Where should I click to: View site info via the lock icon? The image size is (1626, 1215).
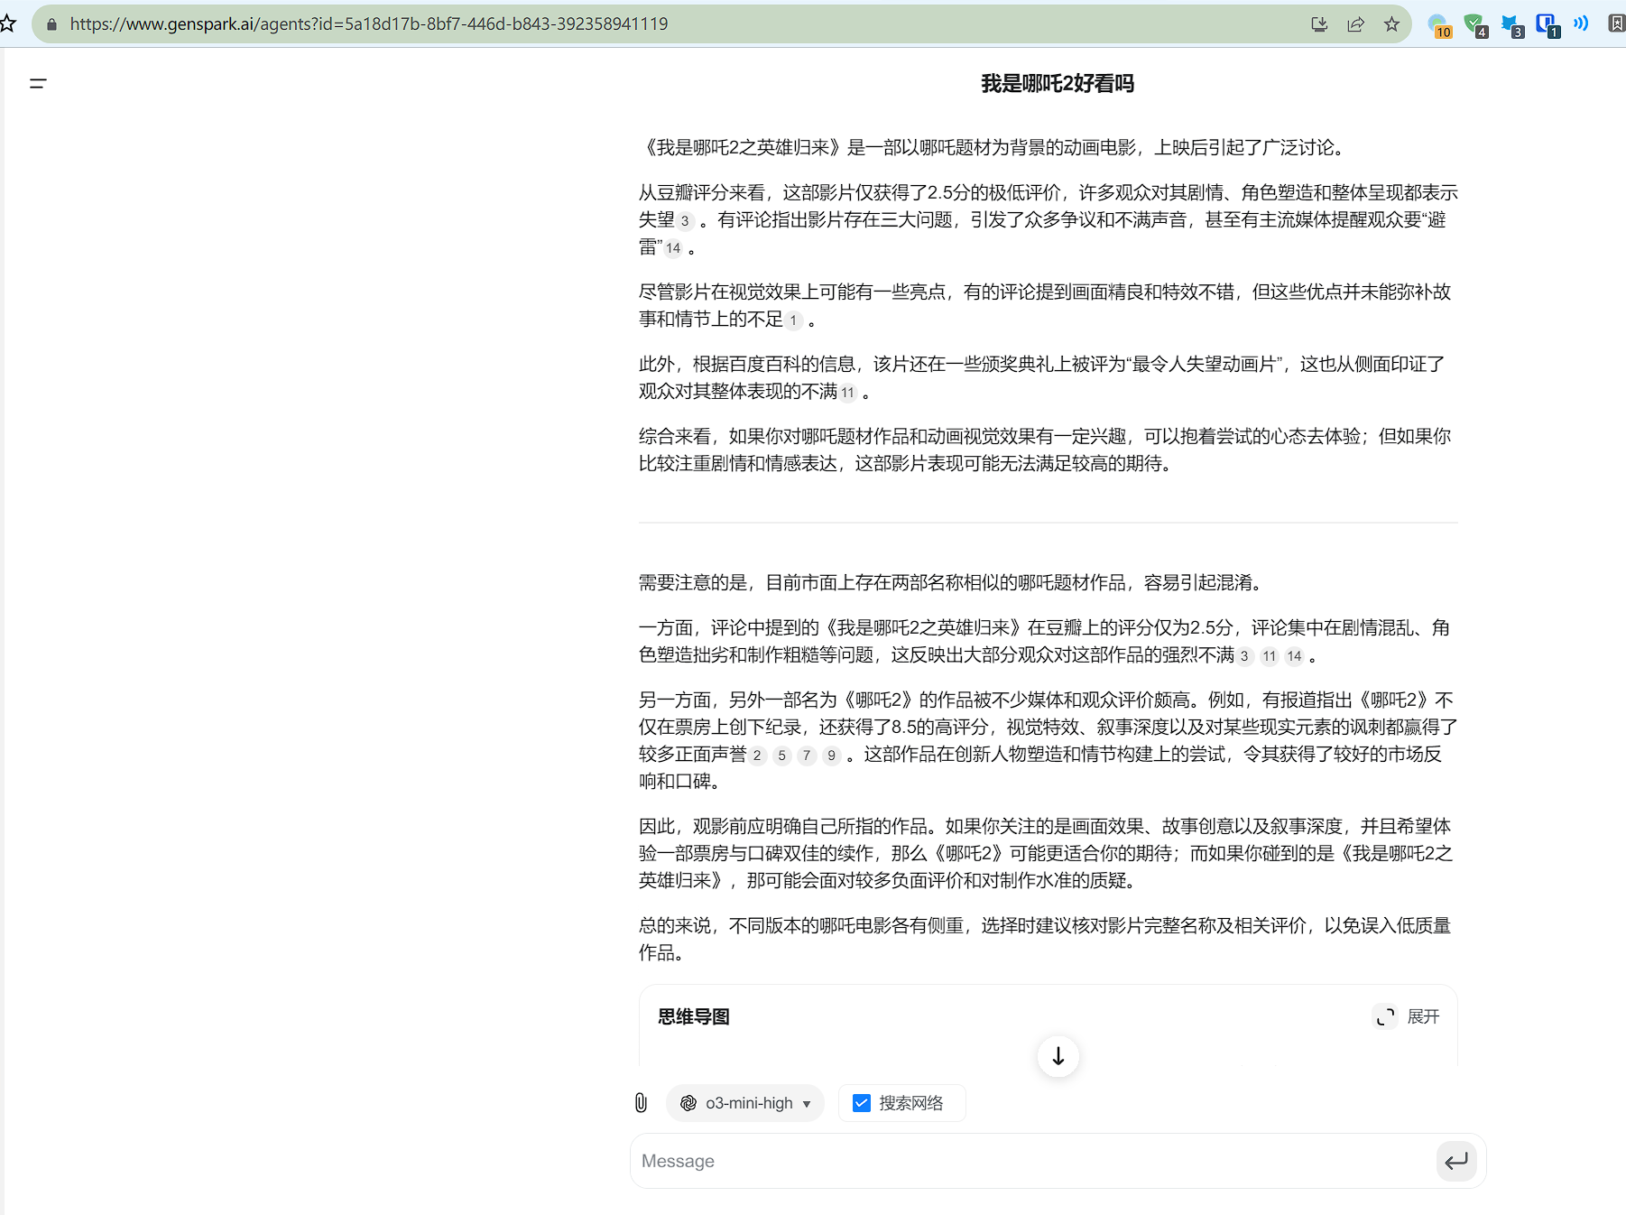pyautogui.click(x=51, y=24)
